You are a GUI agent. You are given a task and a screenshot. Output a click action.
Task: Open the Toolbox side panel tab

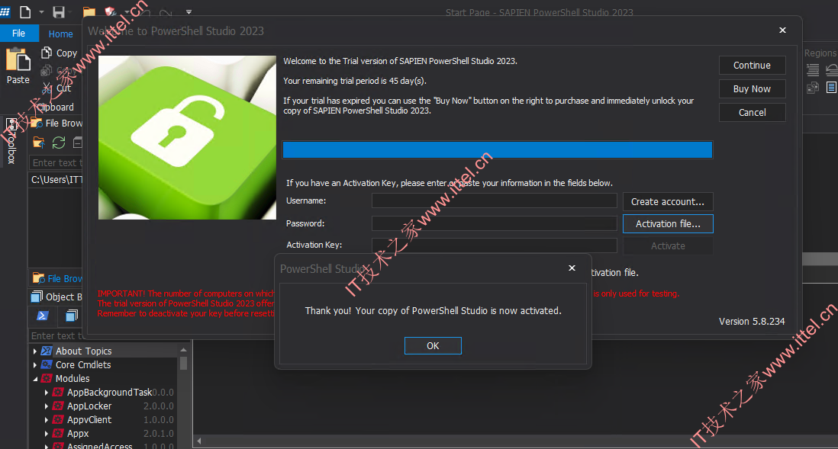(x=11, y=141)
